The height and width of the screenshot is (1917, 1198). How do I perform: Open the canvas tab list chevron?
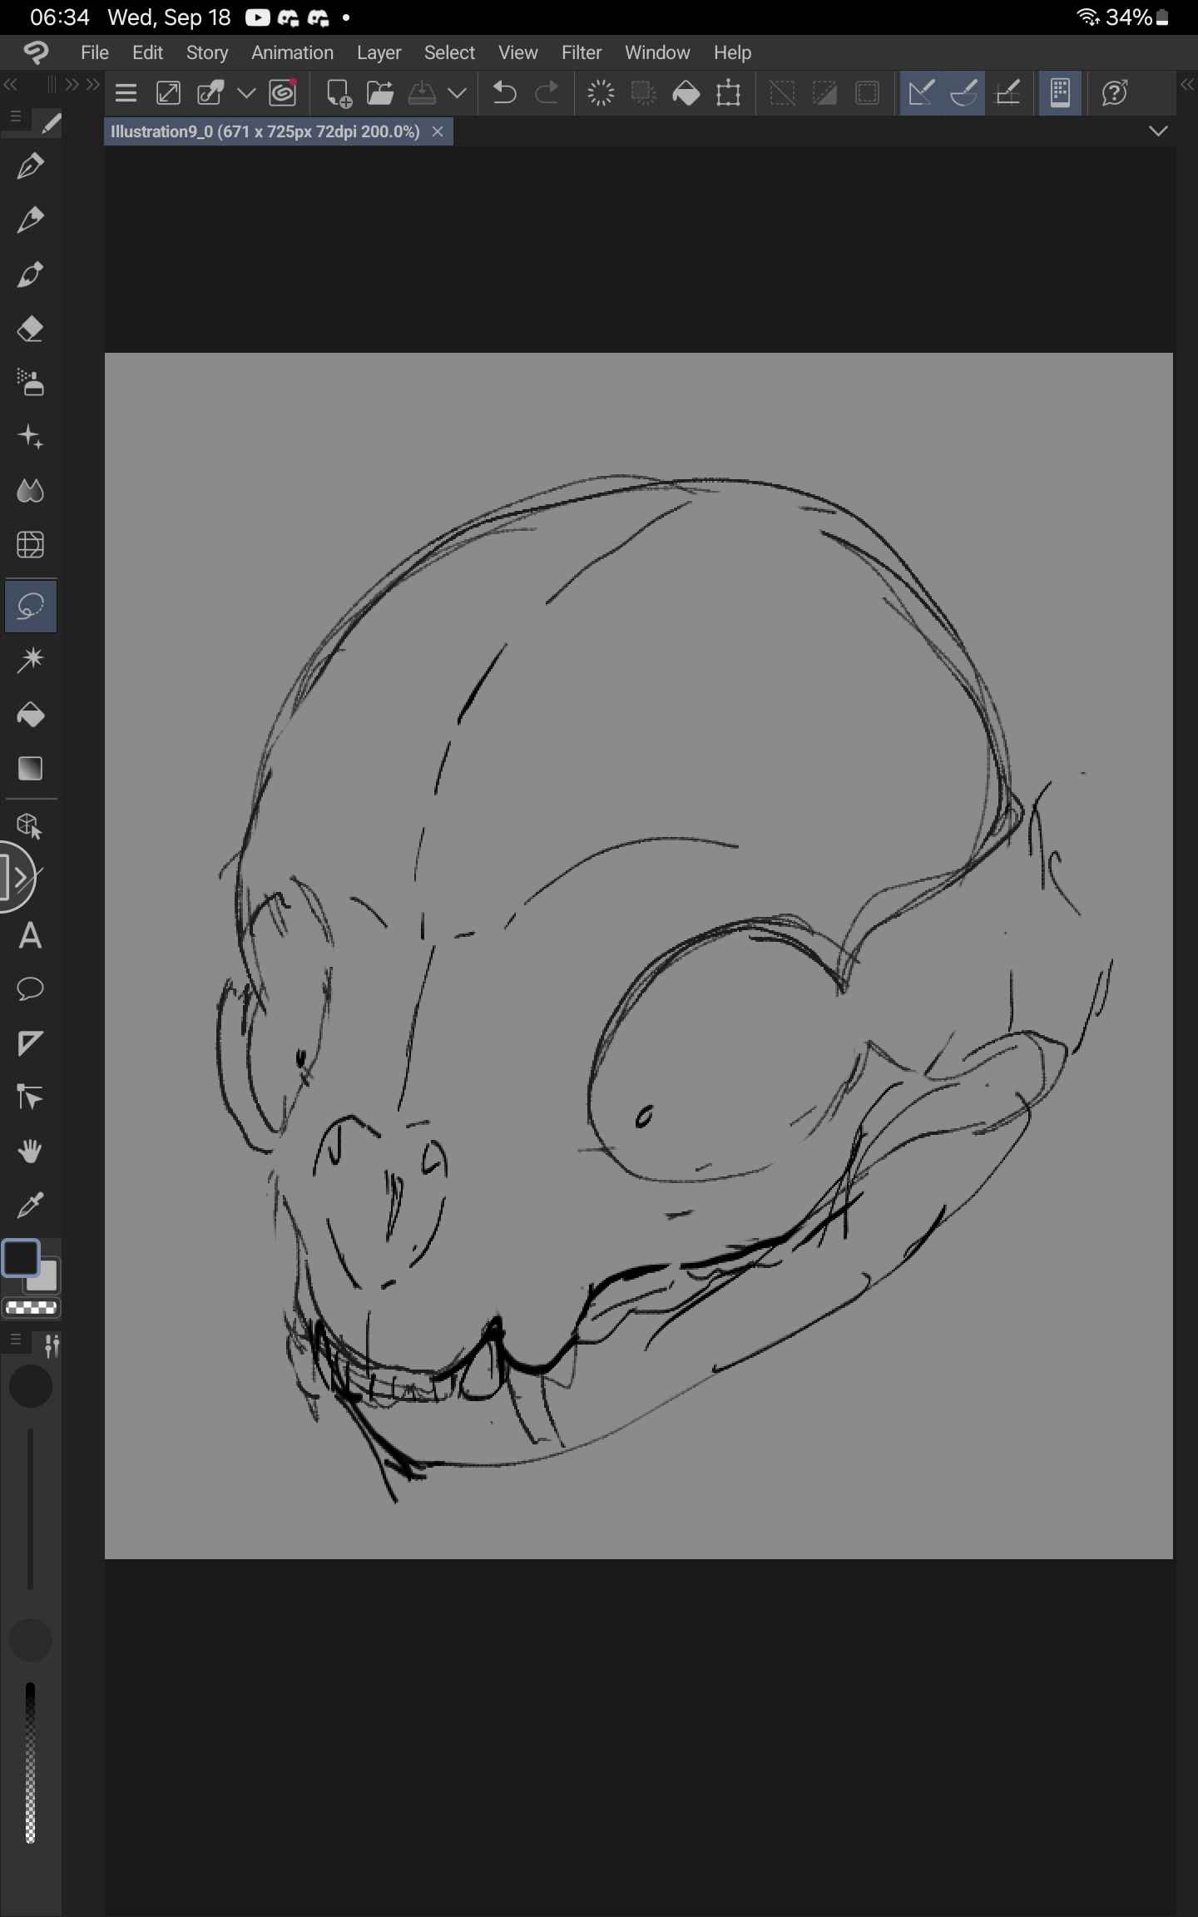[1158, 131]
